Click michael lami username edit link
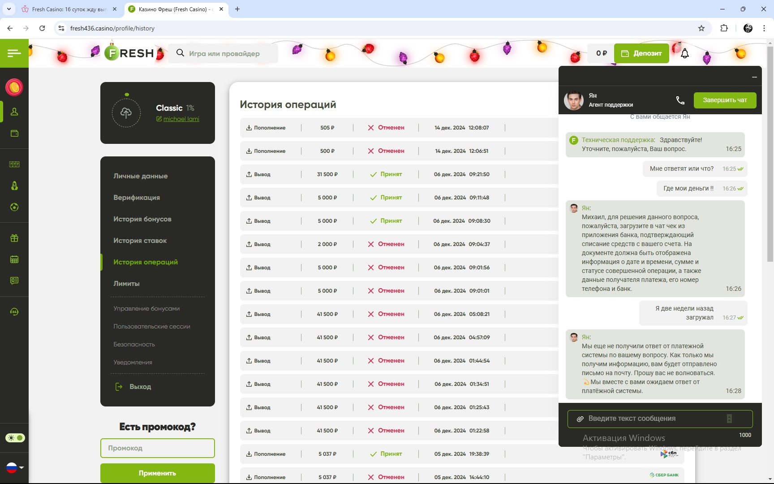This screenshot has height=484, width=774. (x=178, y=119)
